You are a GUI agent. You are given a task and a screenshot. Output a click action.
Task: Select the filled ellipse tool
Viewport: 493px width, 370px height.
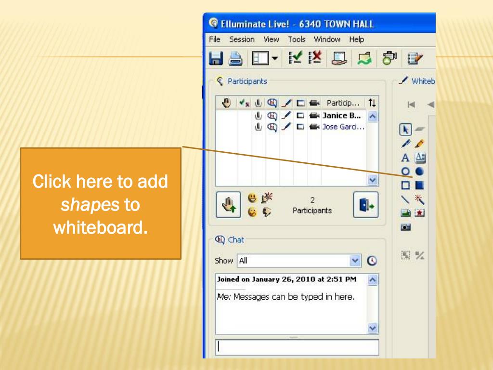tap(419, 171)
